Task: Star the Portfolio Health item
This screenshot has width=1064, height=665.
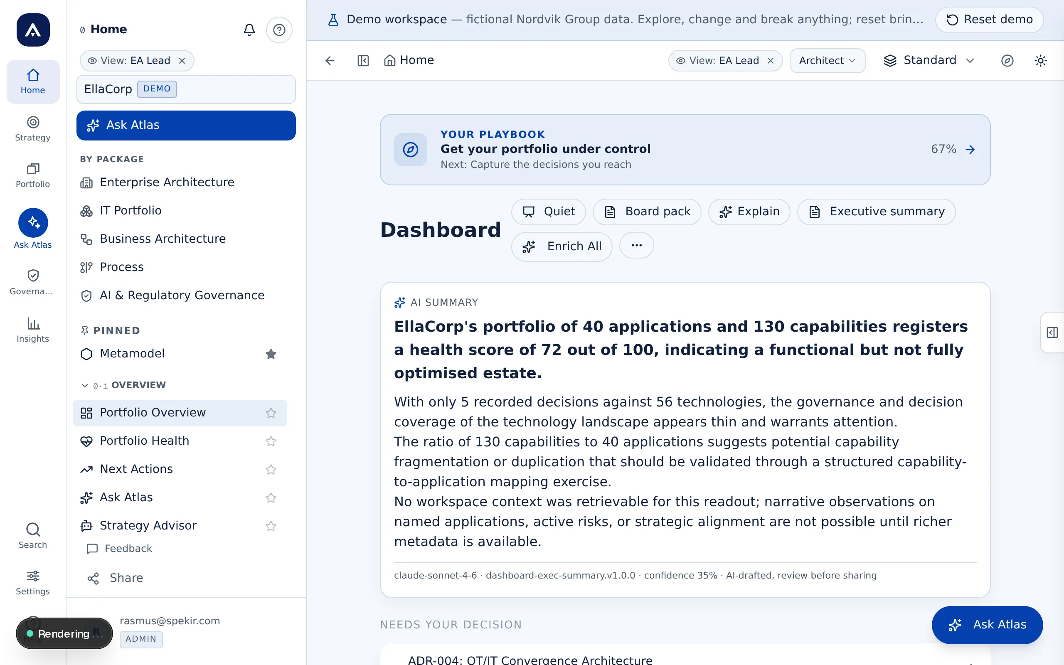Action: coord(271,441)
